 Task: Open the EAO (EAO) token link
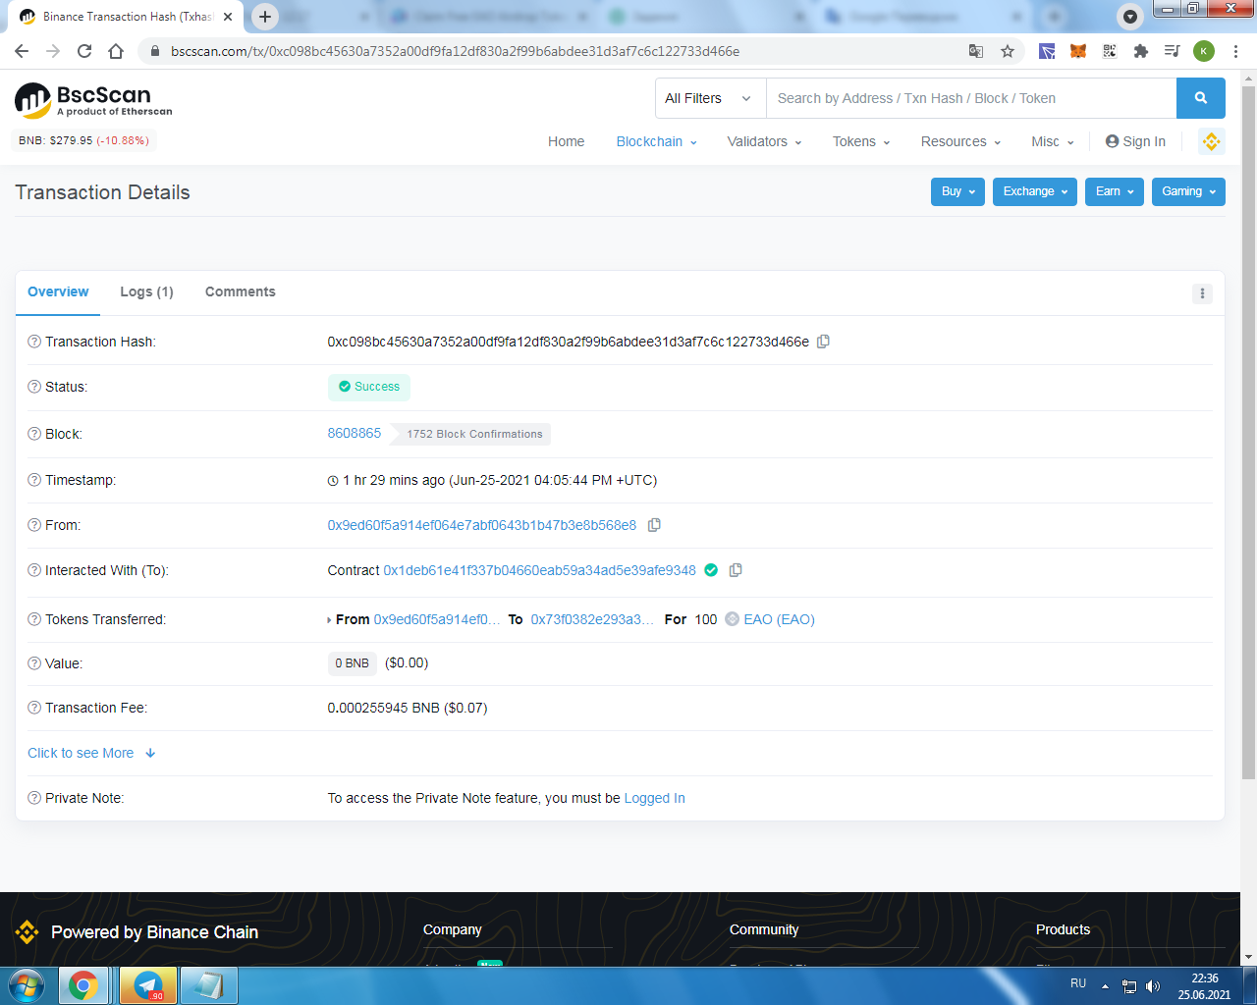click(779, 619)
